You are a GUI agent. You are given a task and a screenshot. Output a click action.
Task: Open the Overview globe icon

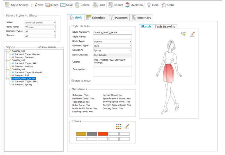point(127,5)
